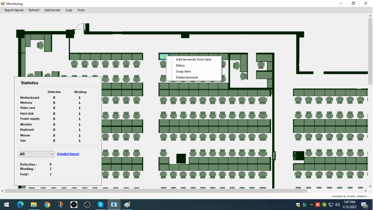Open the NVIDIA settings tray icon
This screenshot has width=373, height=210.
pos(311,204)
